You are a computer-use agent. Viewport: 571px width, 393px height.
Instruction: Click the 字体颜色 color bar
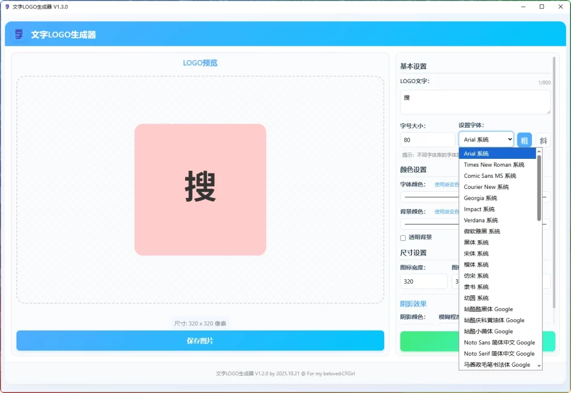click(429, 197)
